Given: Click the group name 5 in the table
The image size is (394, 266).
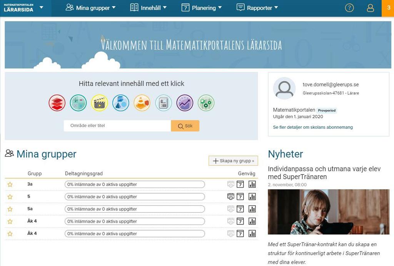Looking at the screenshot, I should click(28, 196).
